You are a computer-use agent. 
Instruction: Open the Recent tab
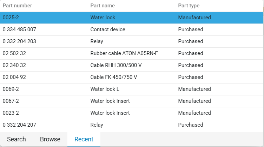(x=84, y=139)
